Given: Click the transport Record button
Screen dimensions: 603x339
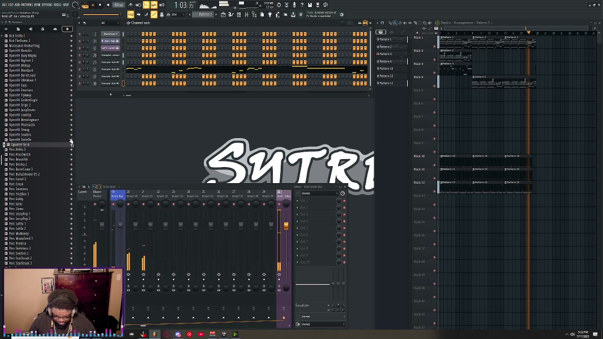Looking at the screenshot, I should coord(108,5).
